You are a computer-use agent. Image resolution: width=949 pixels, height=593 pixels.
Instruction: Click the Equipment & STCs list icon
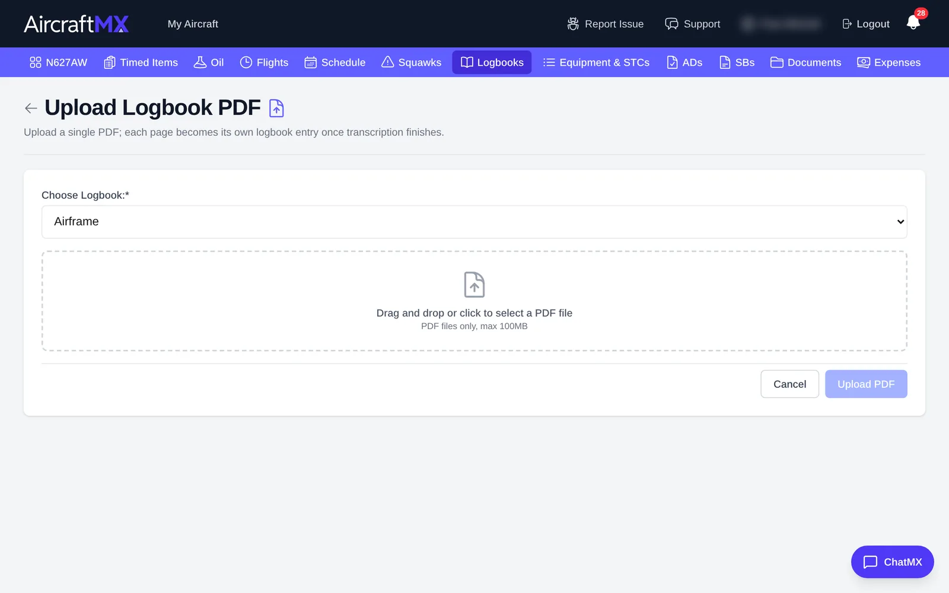549,62
